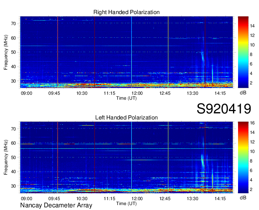Click the 8 dB tick on Right Handed colorbar
Screen dimensions: 259x210
click(x=251, y=54)
